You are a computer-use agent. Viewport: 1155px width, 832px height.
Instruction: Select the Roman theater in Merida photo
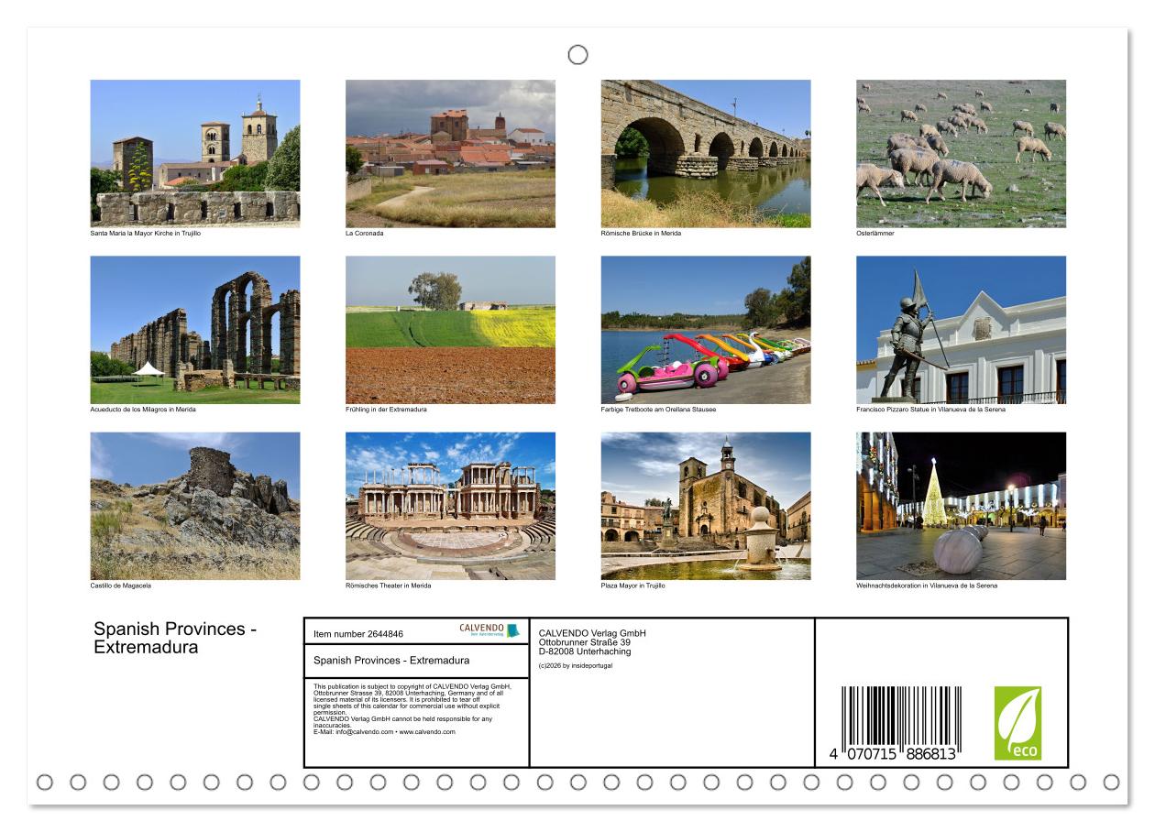450,506
